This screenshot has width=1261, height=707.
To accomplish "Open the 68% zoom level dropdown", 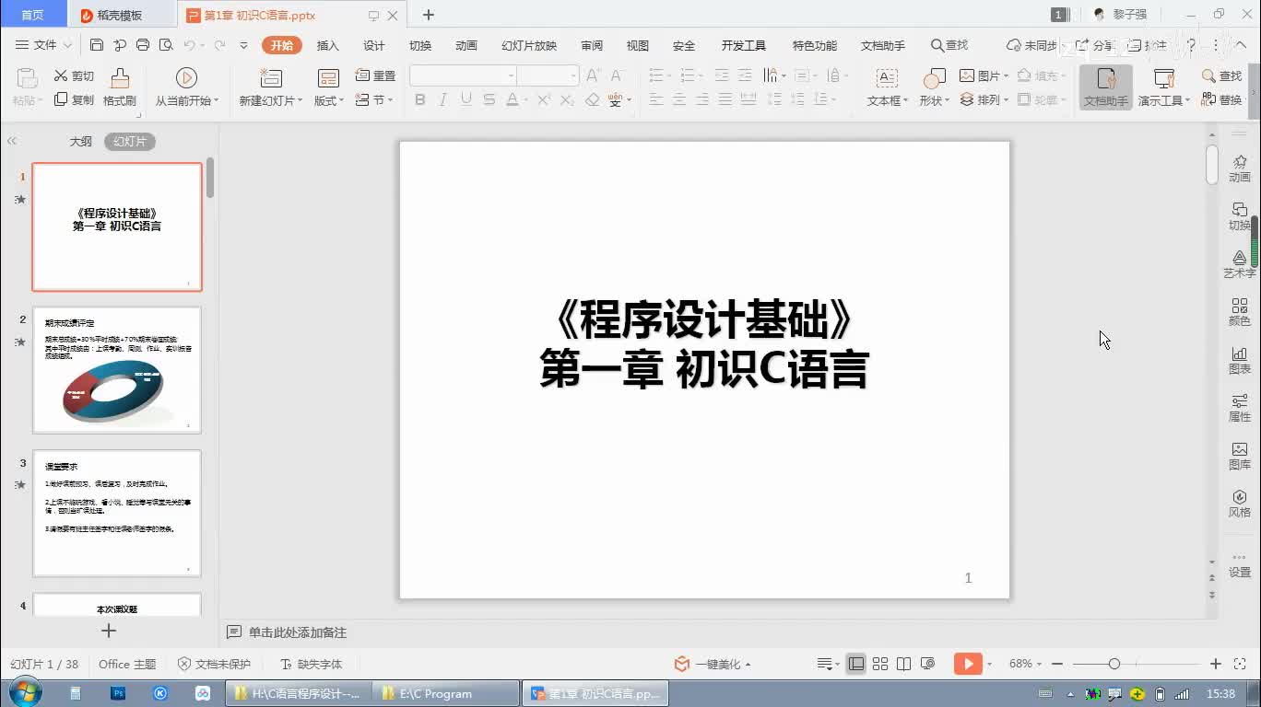I will (1025, 664).
